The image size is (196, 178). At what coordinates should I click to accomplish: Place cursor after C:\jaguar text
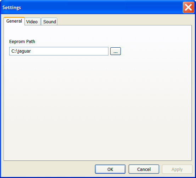31,51
